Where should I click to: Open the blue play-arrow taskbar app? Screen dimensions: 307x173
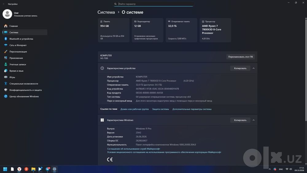point(40,169)
